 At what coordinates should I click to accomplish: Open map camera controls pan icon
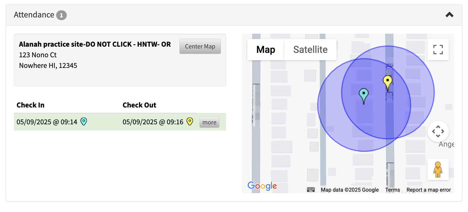tap(438, 131)
